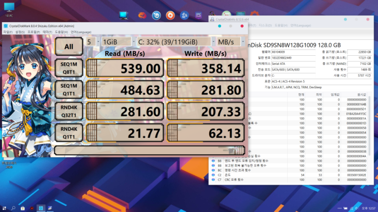Click the CrystalDiskInfo title bar icon
This screenshot has width=378, height=212.
212,19
